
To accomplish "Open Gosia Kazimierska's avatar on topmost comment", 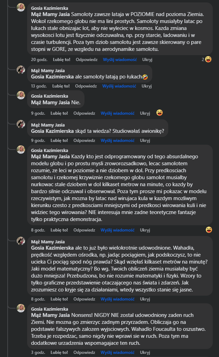I will (21, 8).
